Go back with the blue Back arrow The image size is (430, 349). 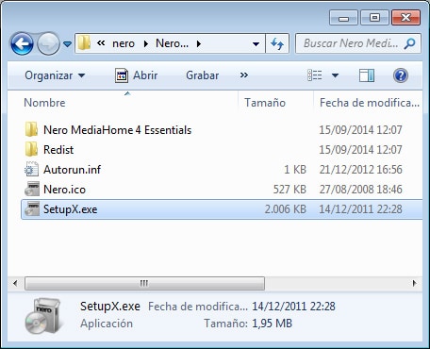[22, 44]
